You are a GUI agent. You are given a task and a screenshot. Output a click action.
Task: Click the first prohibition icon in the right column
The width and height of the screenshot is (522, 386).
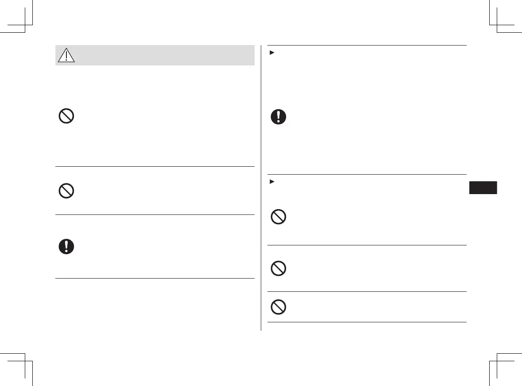[x=278, y=217]
